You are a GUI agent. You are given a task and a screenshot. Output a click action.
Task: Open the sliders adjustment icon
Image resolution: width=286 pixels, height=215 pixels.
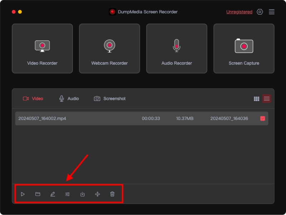(68, 194)
